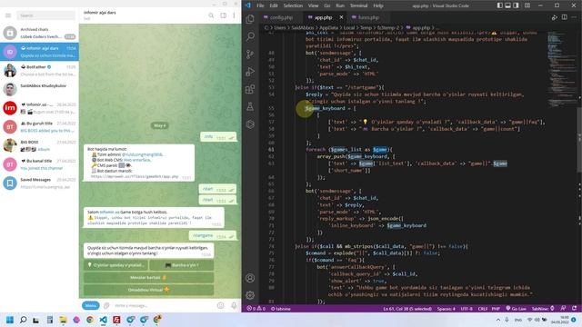582x327 pixels.
Task: Click Ln 61, Col 38 status item
Action: [x=407, y=309]
